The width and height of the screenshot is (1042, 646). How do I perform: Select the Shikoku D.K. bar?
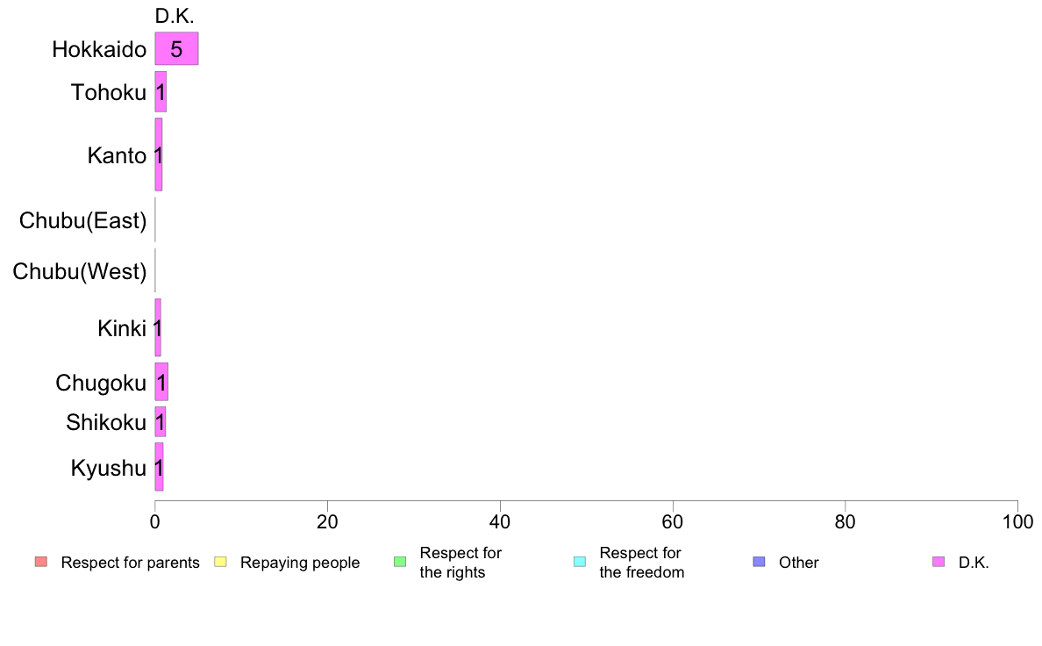tap(161, 422)
